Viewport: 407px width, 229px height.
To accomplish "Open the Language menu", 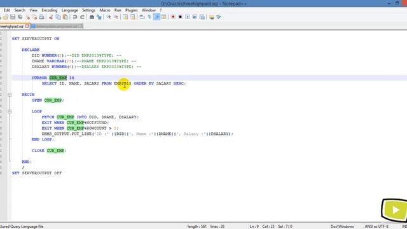I will point(69,10).
